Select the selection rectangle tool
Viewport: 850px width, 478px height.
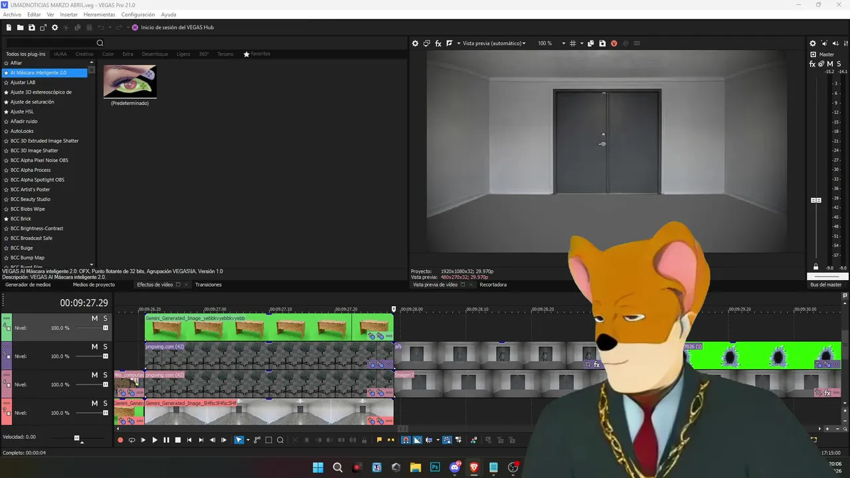click(x=268, y=439)
